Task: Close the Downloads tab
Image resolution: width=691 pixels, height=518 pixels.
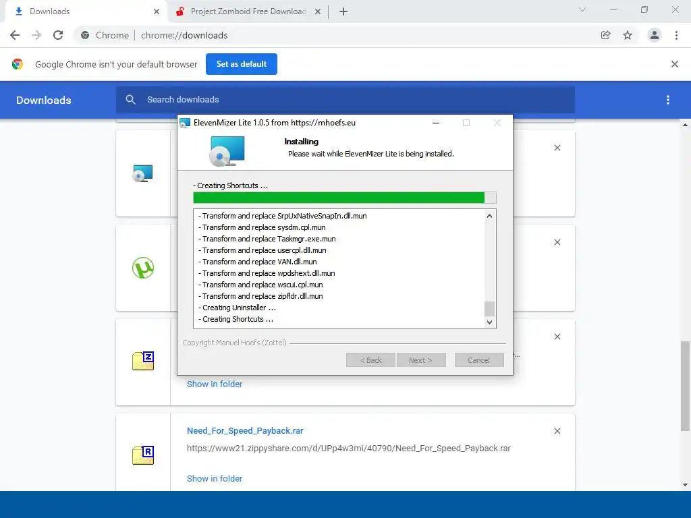Action: click(157, 11)
